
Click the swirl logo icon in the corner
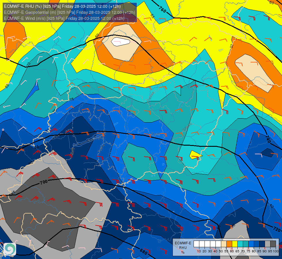click(10, 249)
